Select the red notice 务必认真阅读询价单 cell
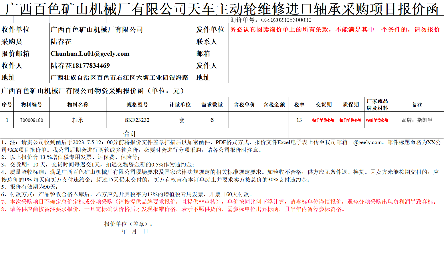This screenshot has height=258, width=444. pos(336,29)
